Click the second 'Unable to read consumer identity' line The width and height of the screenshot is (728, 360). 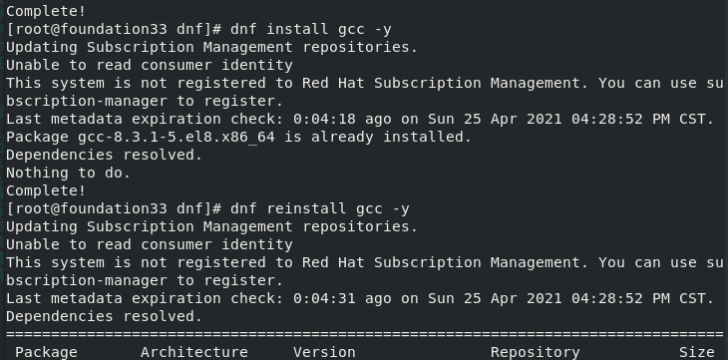[x=150, y=244]
